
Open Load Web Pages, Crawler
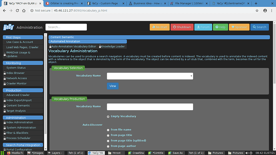pyautogui.click(x=22, y=47)
